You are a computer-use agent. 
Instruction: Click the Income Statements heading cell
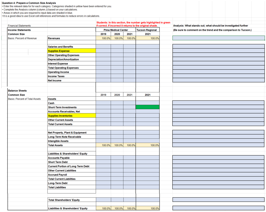pyautogui.click(x=27, y=30)
